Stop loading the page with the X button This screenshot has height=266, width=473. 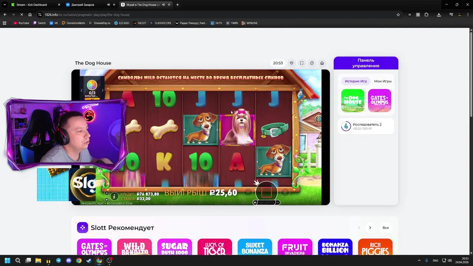click(x=21, y=15)
